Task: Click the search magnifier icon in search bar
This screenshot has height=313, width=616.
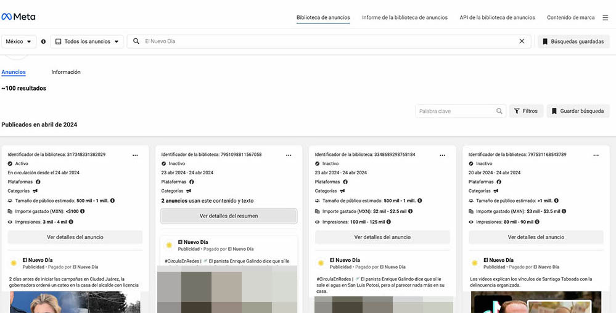Action: pos(136,41)
